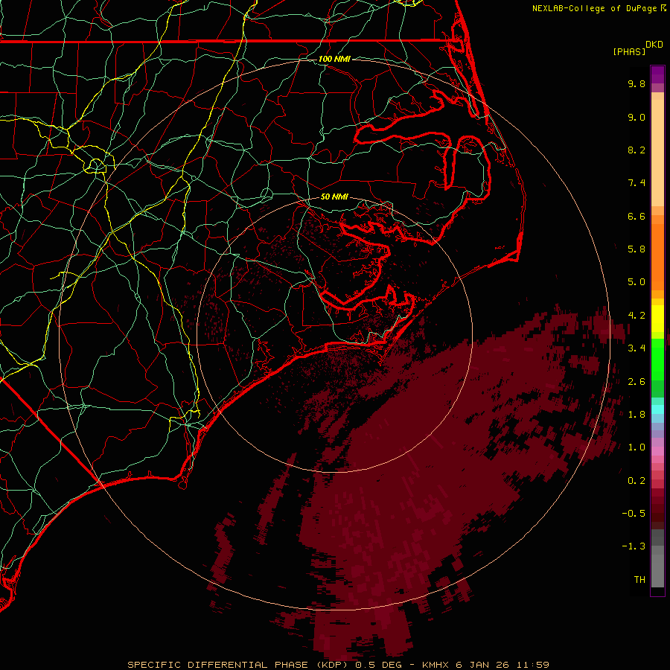Click the 2.6 scale value
This screenshot has height=670, width=670.
(636, 382)
